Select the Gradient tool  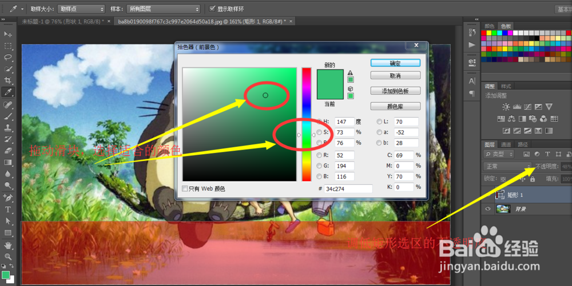click(x=8, y=162)
